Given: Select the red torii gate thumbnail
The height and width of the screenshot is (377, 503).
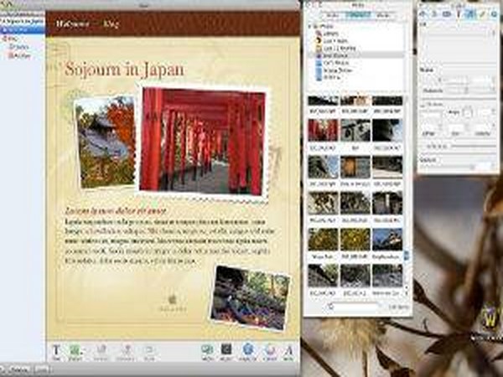Looking at the screenshot, I should coord(323,129).
